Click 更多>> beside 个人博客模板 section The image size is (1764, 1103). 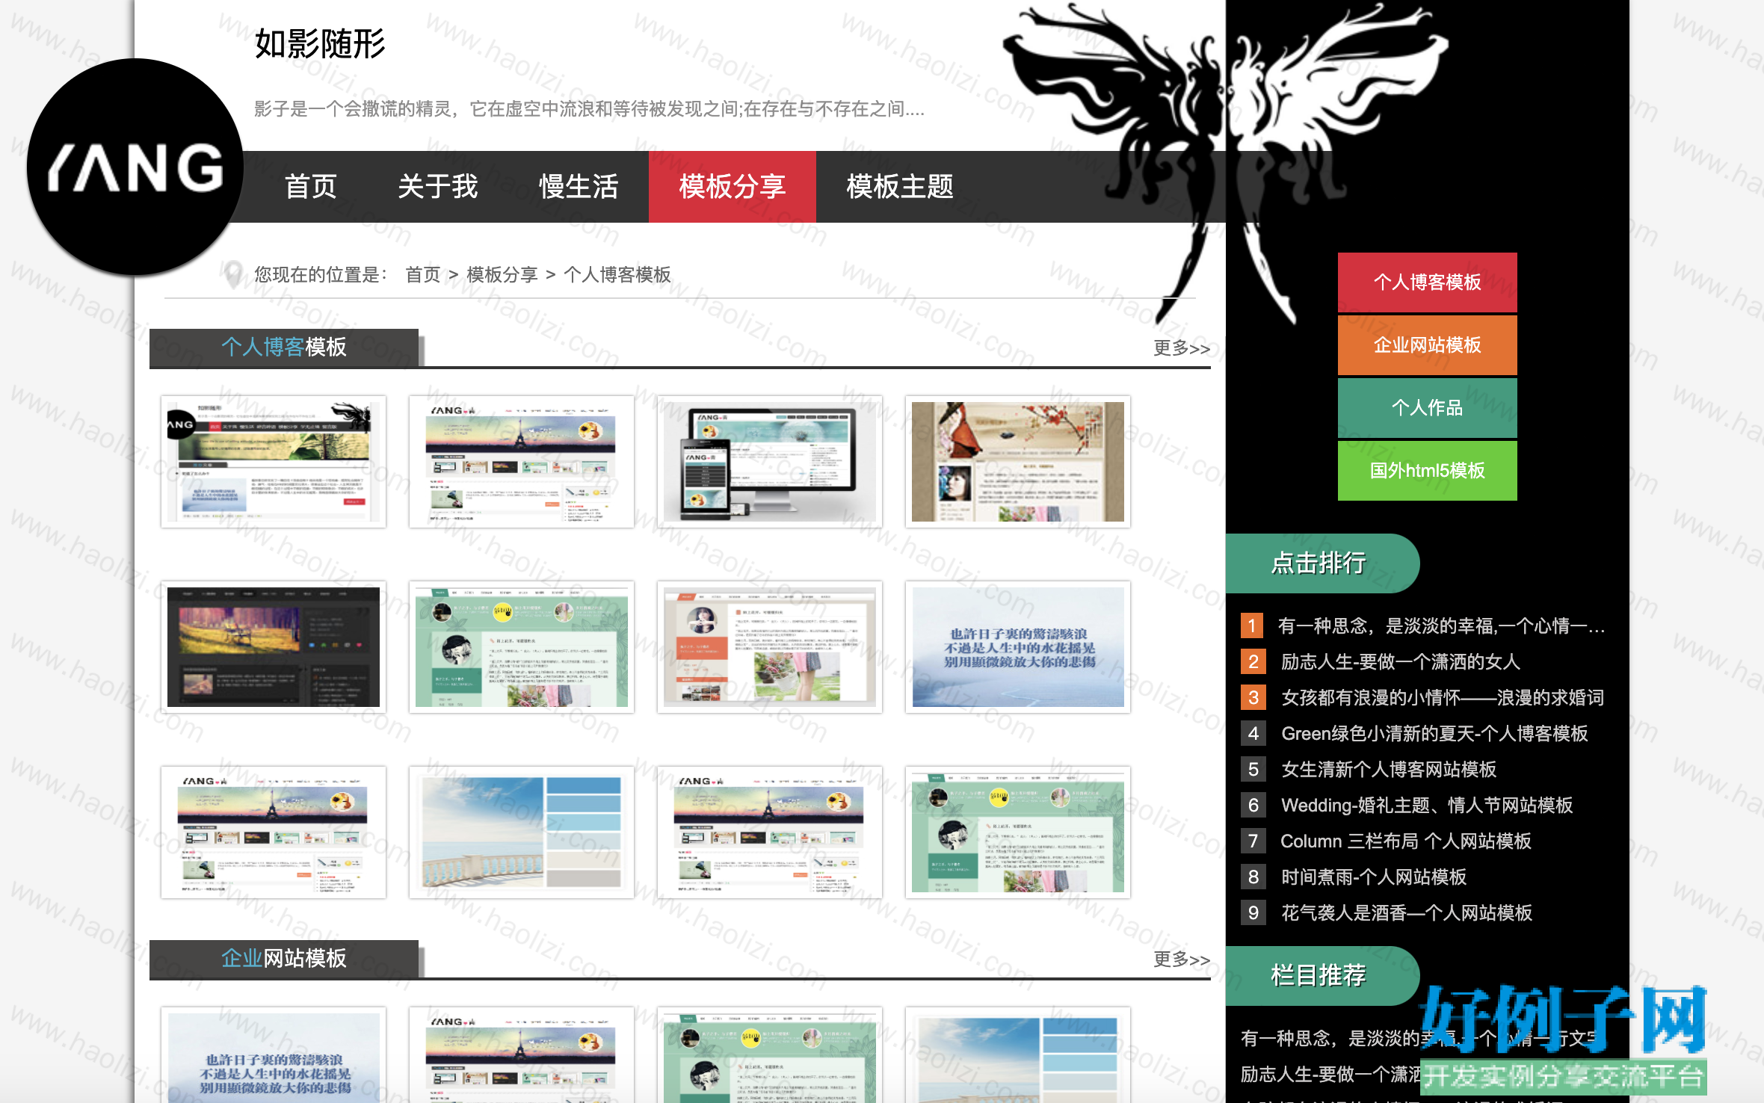pyautogui.click(x=1181, y=348)
